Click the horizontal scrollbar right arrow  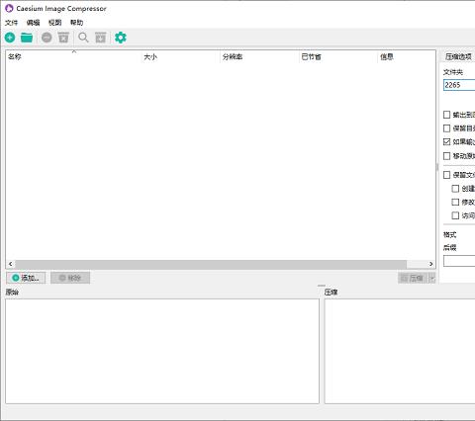coord(430,264)
